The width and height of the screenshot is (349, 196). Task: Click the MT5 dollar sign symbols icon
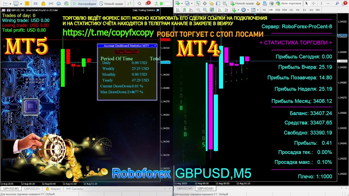click(x=27, y=4)
